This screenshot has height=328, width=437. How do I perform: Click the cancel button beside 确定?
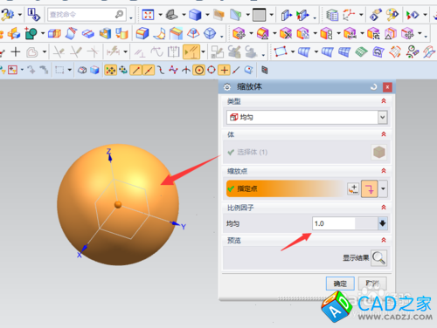[x=372, y=284]
